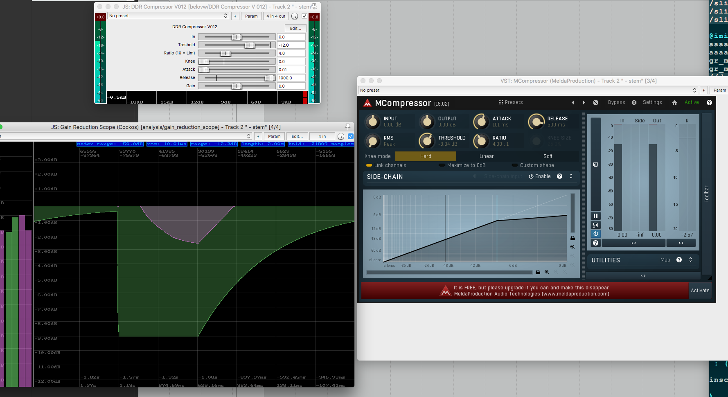Click the meter view calculator icon

(595, 165)
